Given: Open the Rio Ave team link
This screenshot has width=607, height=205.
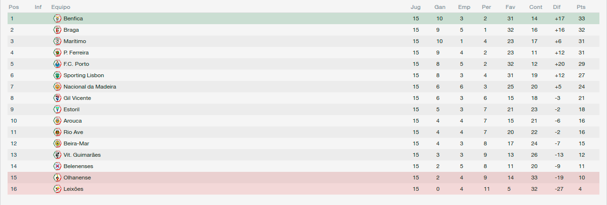Looking at the screenshot, I should (x=74, y=132).
